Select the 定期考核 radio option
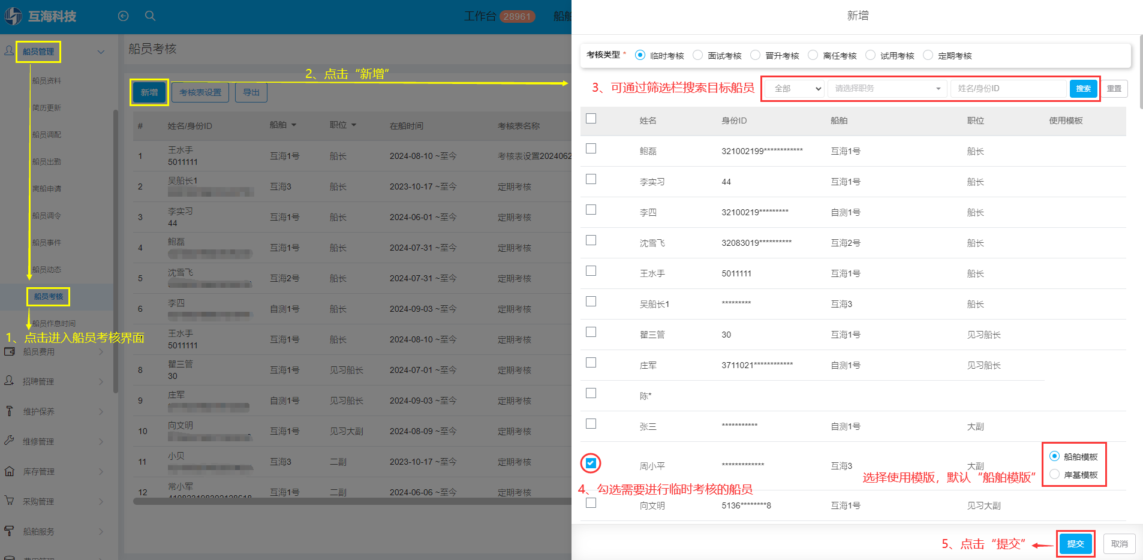 [928, 55]
